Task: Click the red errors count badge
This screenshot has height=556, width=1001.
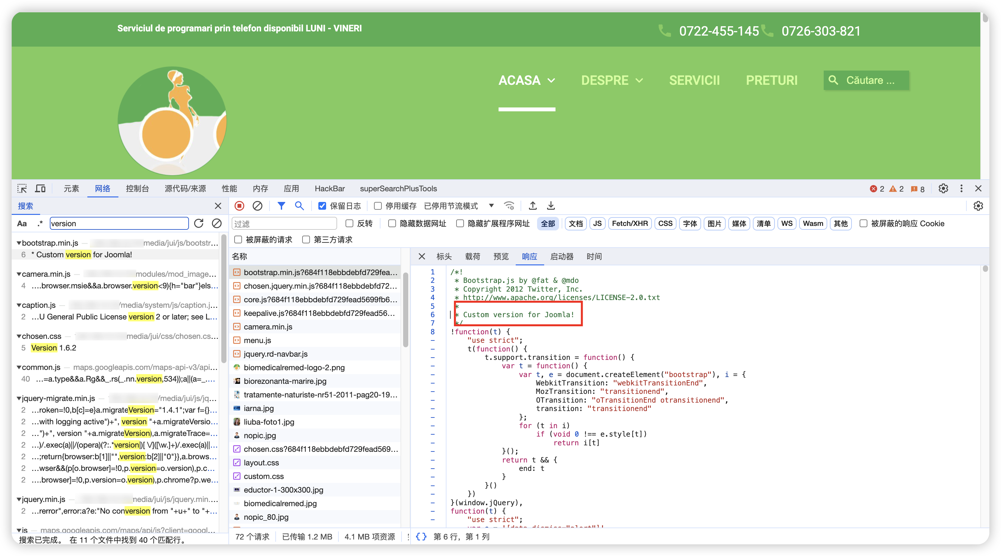Action: tap(877, 189)
